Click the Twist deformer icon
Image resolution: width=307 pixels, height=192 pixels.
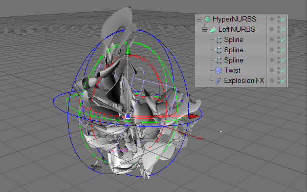coord(218,71)
